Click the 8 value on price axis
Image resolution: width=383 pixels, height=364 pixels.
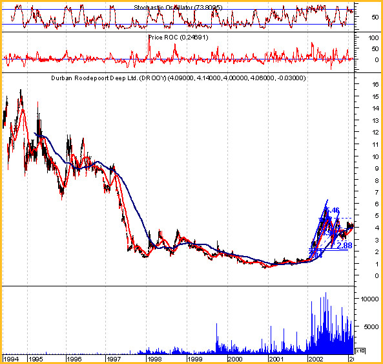(377, 180)
